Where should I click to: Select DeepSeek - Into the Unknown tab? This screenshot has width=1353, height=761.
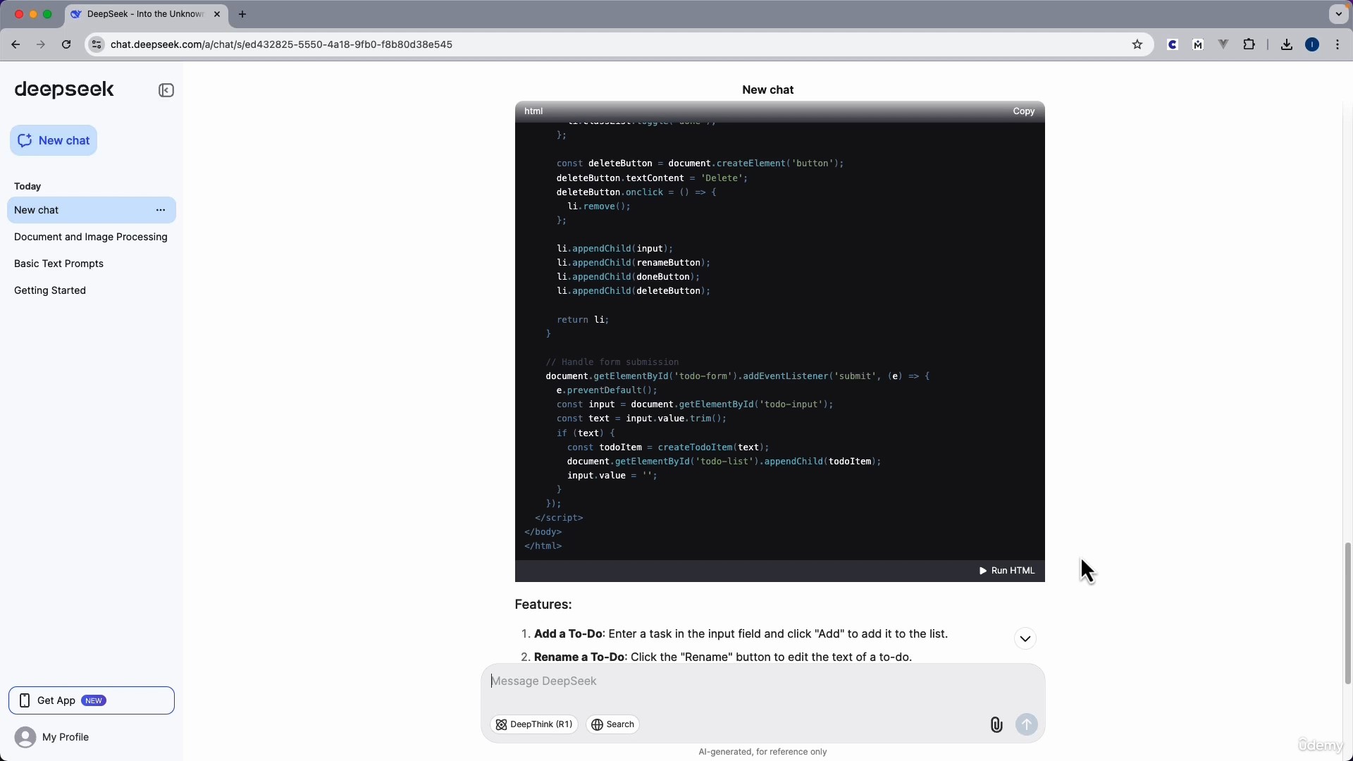coord(146,14)
